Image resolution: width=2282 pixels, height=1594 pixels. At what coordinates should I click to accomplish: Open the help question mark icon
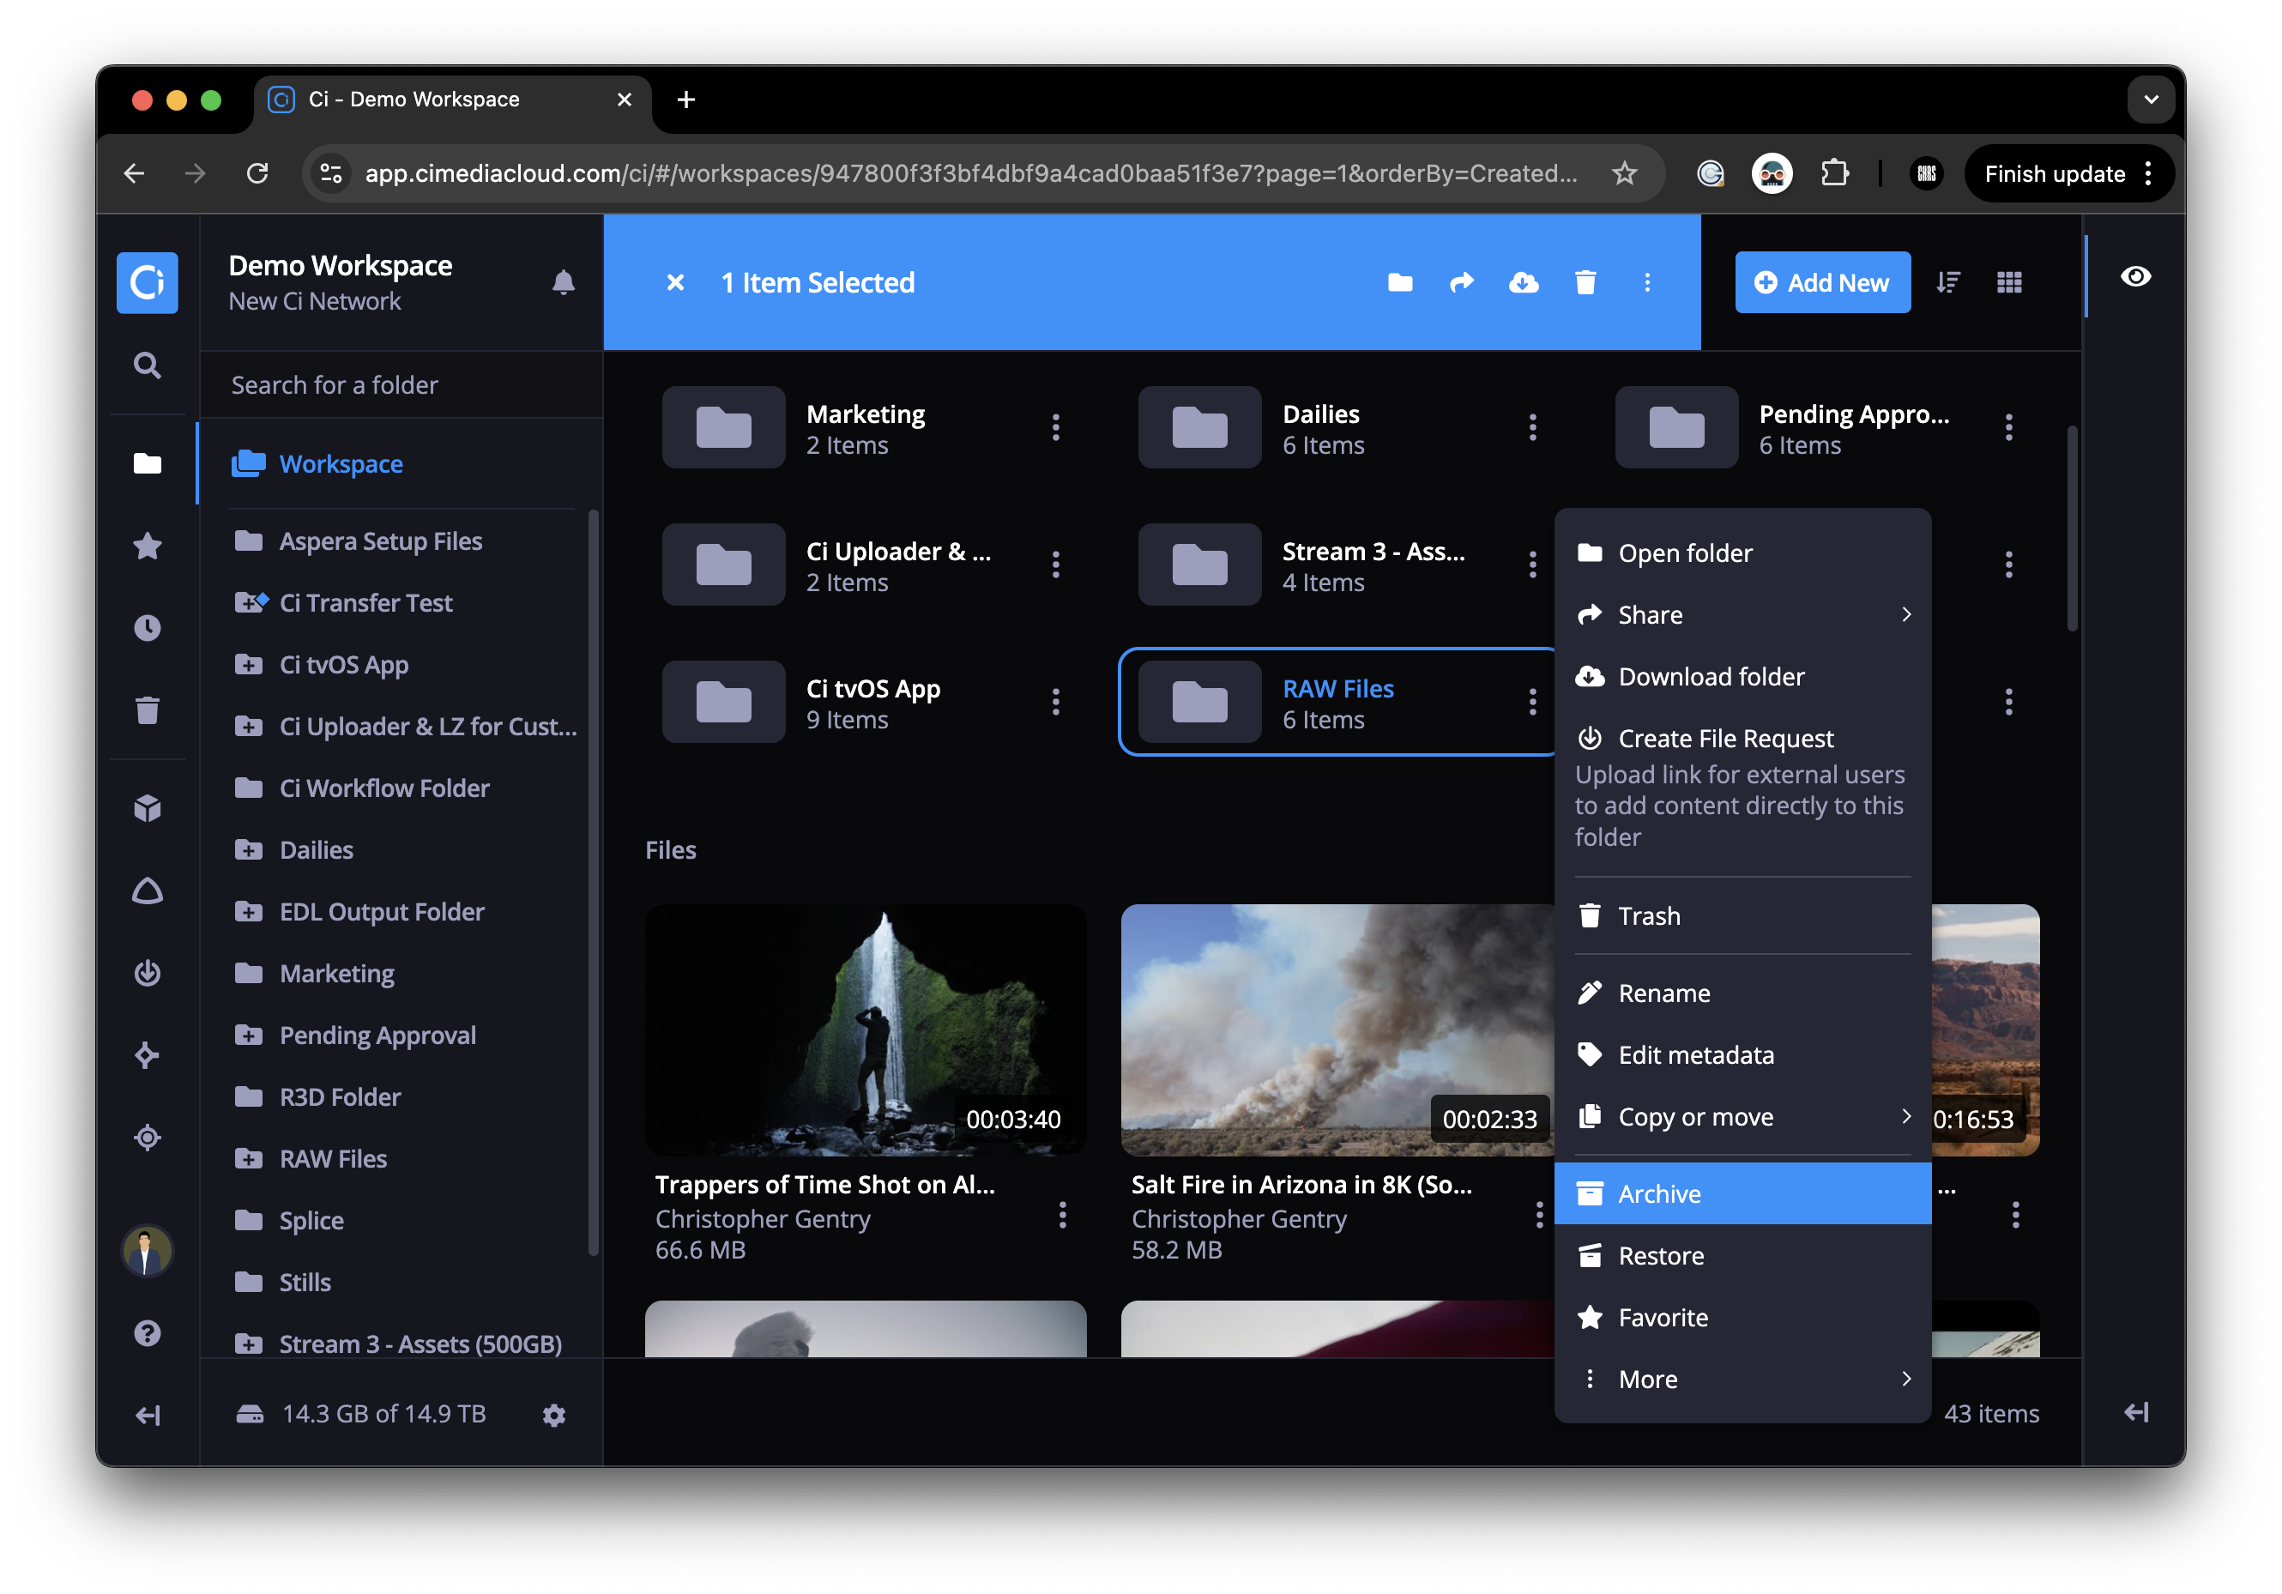coord(147,1332)
